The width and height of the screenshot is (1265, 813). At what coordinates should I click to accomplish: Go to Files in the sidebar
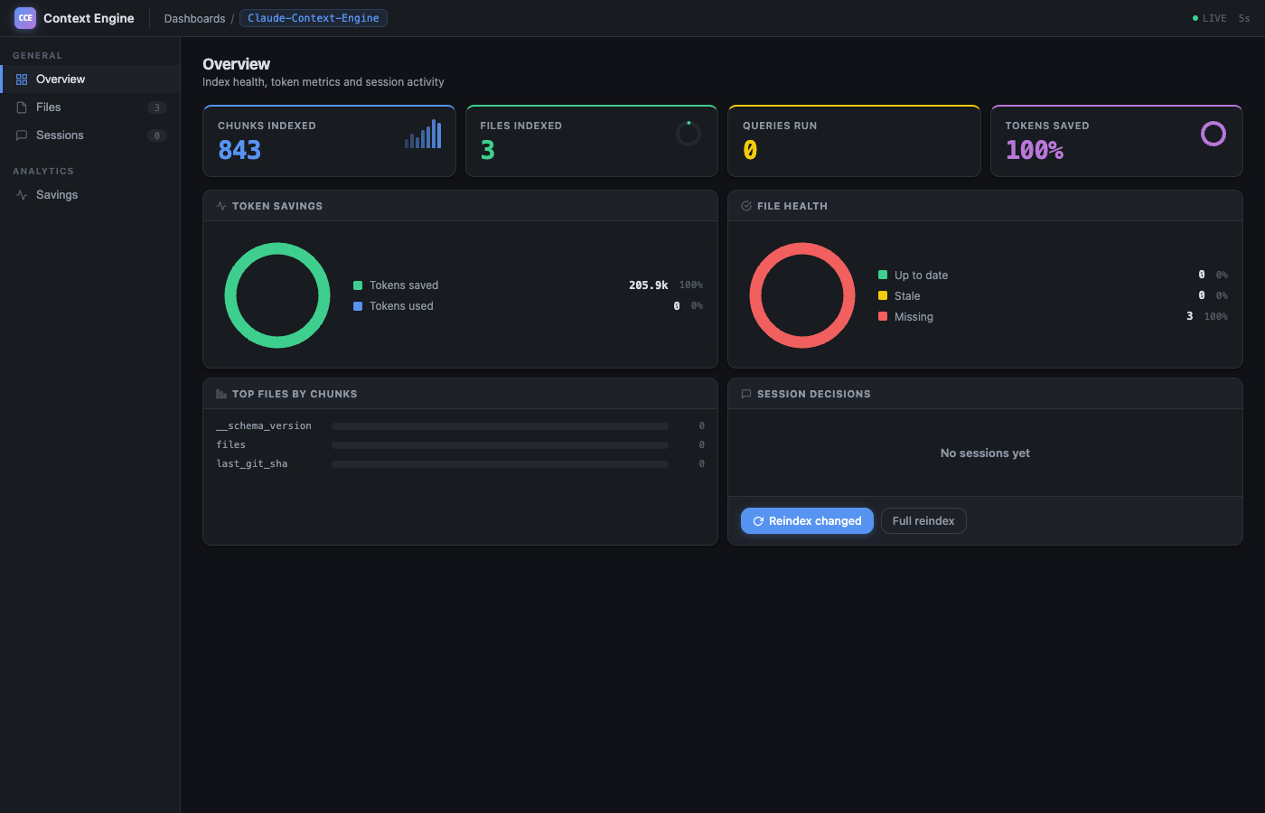(90, 107)
